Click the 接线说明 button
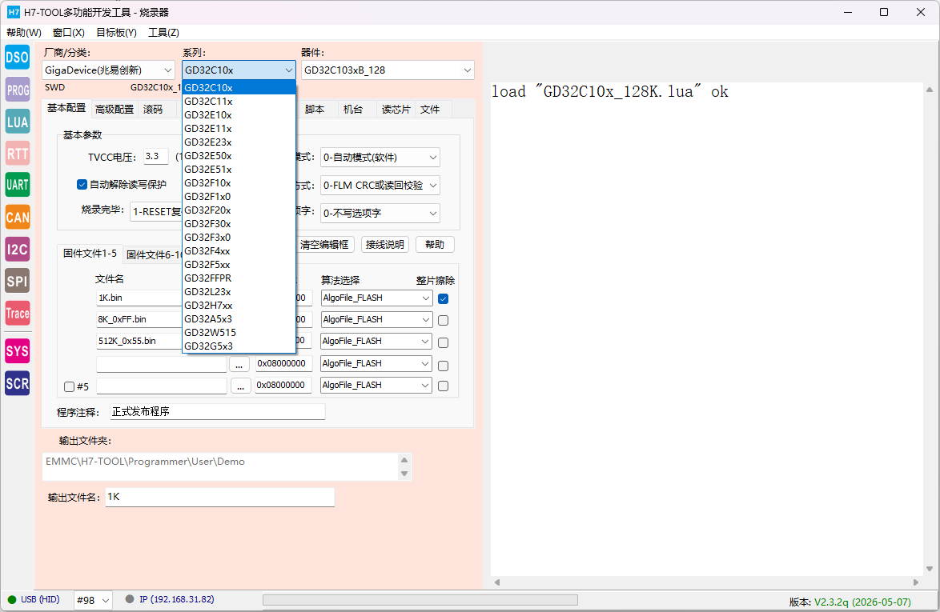This screenshot has width=940, height=612. click(x=385, y=244)
